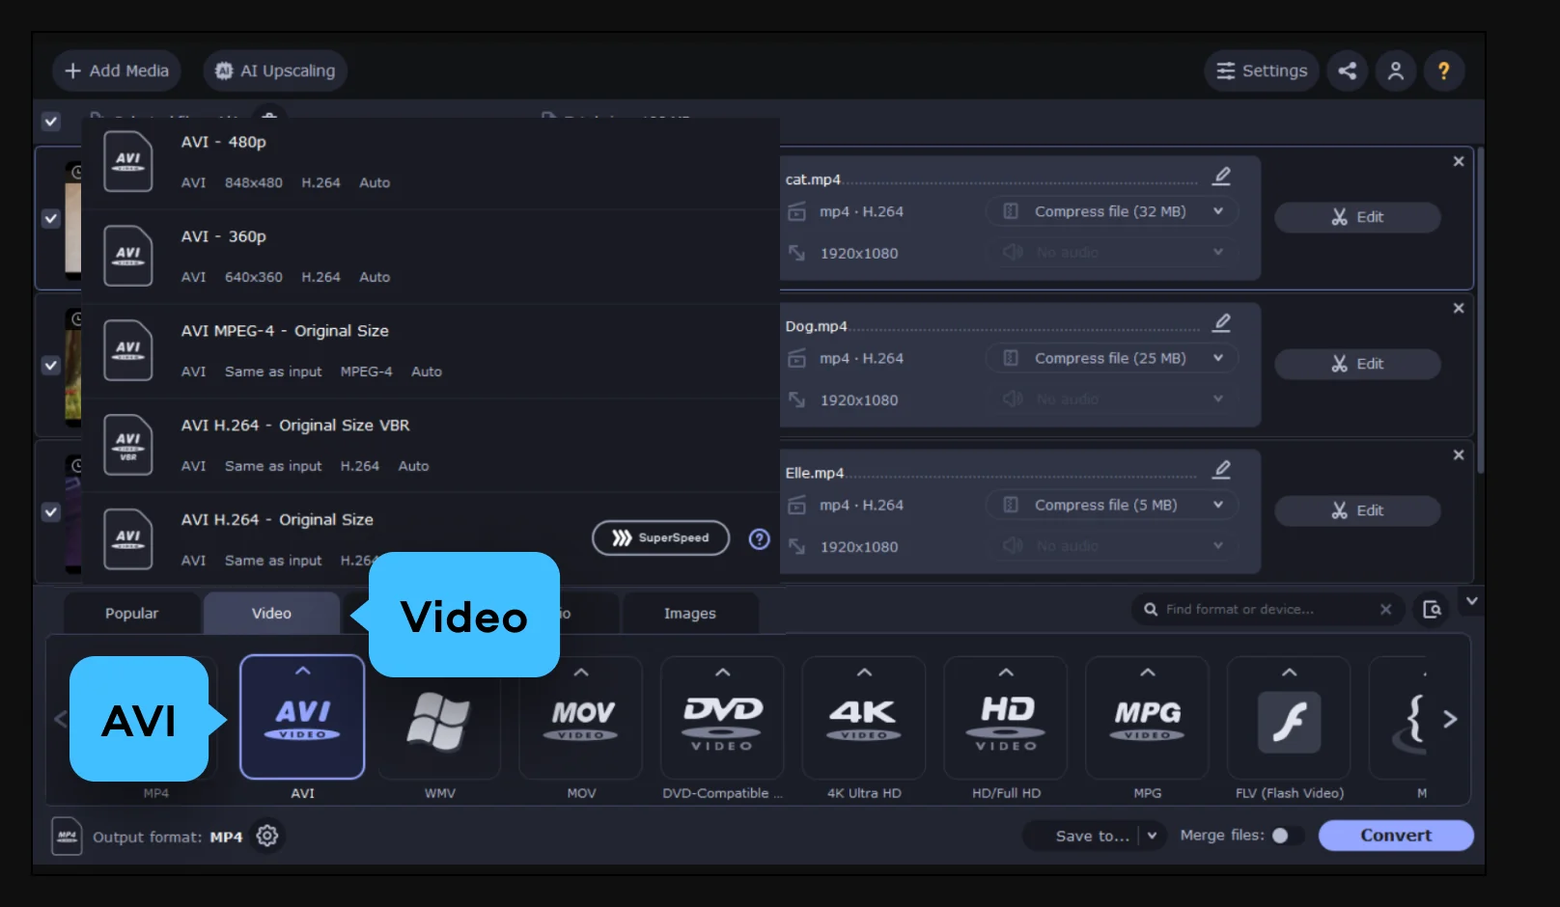
Task: Open AI Upscaling
Action: click(x=275, y=70)
